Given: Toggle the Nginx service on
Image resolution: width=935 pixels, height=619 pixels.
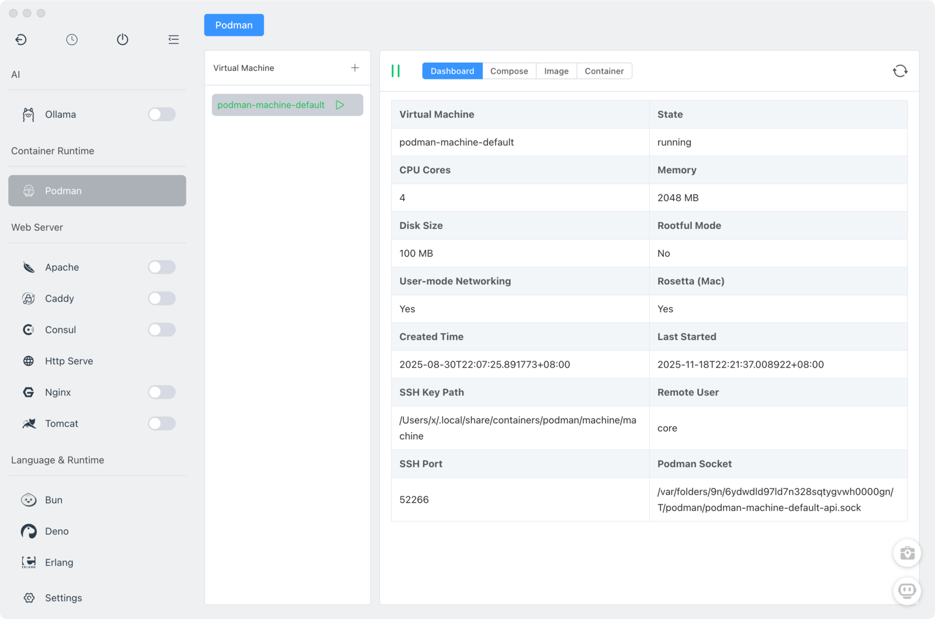Looking at the screenshot, I should pos(161,392).
